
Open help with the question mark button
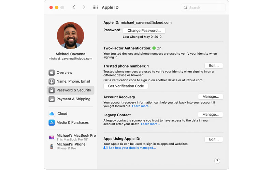click(x=217, y=161)
